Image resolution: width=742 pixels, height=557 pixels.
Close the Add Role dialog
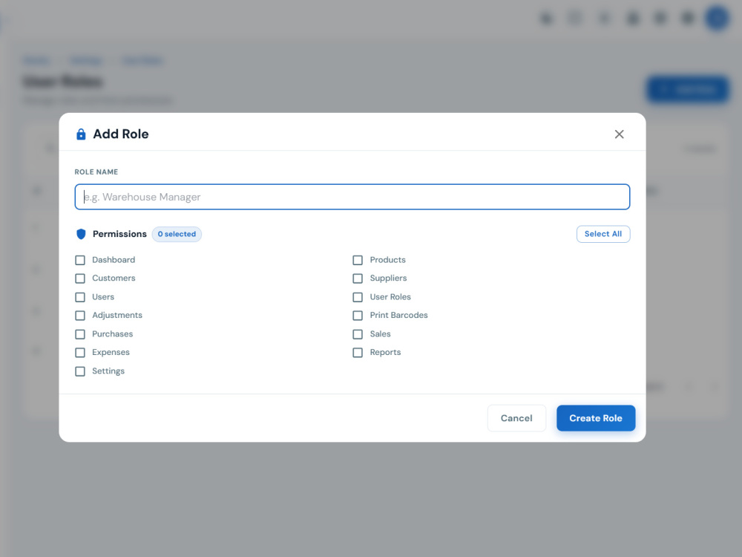pos(619,134)
